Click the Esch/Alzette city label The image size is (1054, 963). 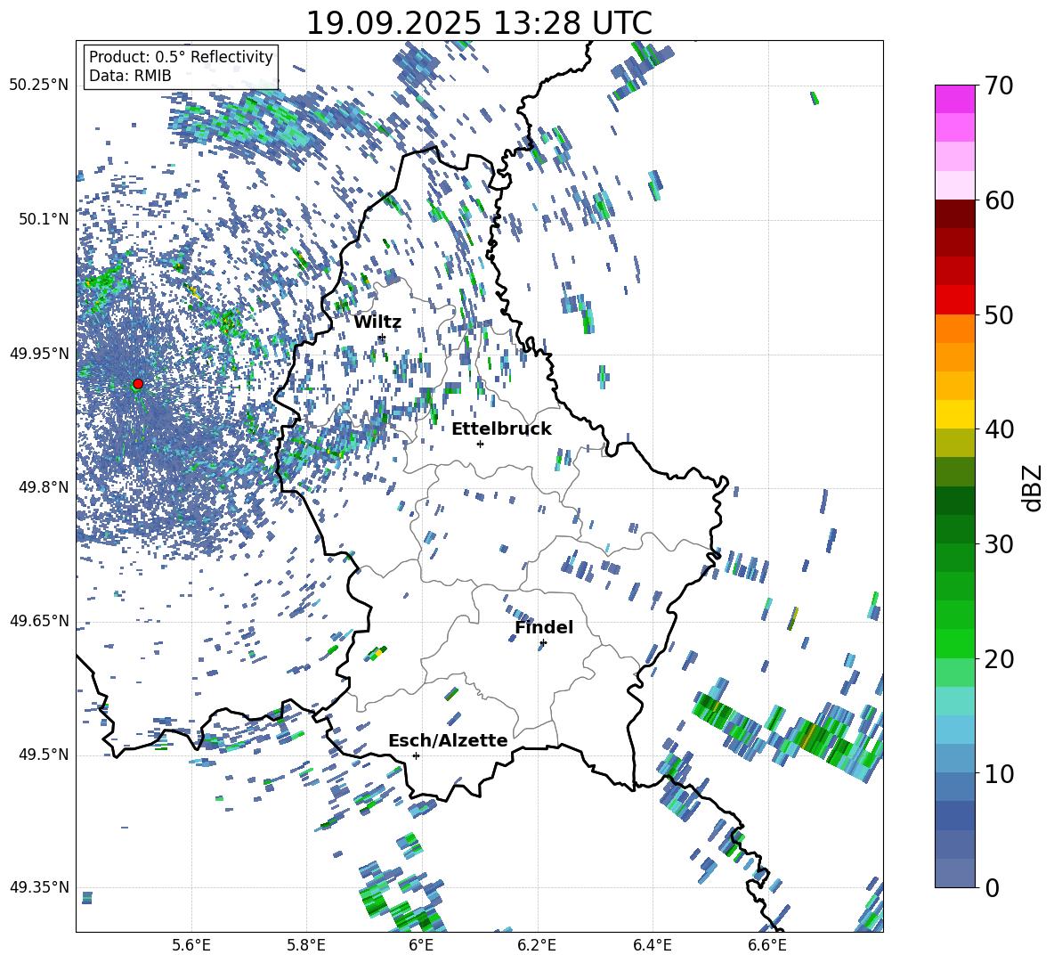pos(448,740)
